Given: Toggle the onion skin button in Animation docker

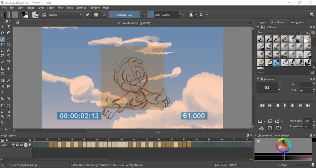Looking at the screenshot, I should point(261,128).
